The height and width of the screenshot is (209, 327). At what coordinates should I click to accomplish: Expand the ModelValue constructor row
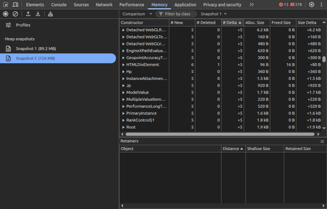[x=123, y=93]
